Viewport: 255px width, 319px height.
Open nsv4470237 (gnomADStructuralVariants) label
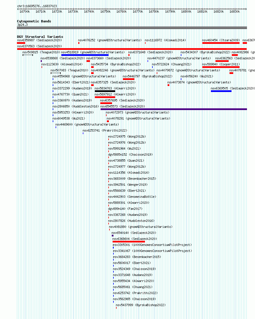(x=179, y=58)
